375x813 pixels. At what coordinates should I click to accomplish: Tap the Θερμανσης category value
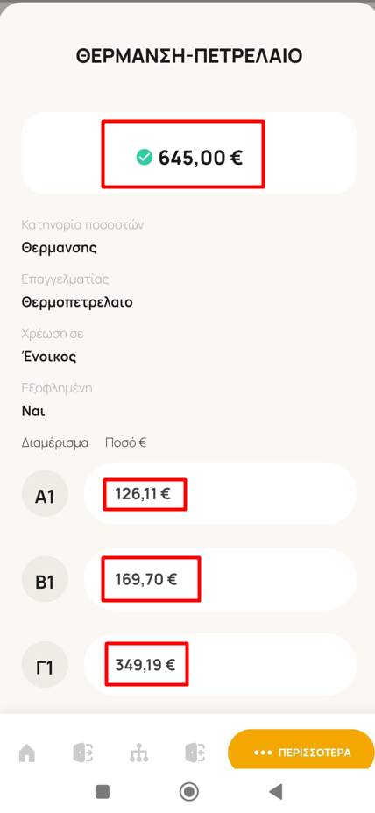(59, 247)
